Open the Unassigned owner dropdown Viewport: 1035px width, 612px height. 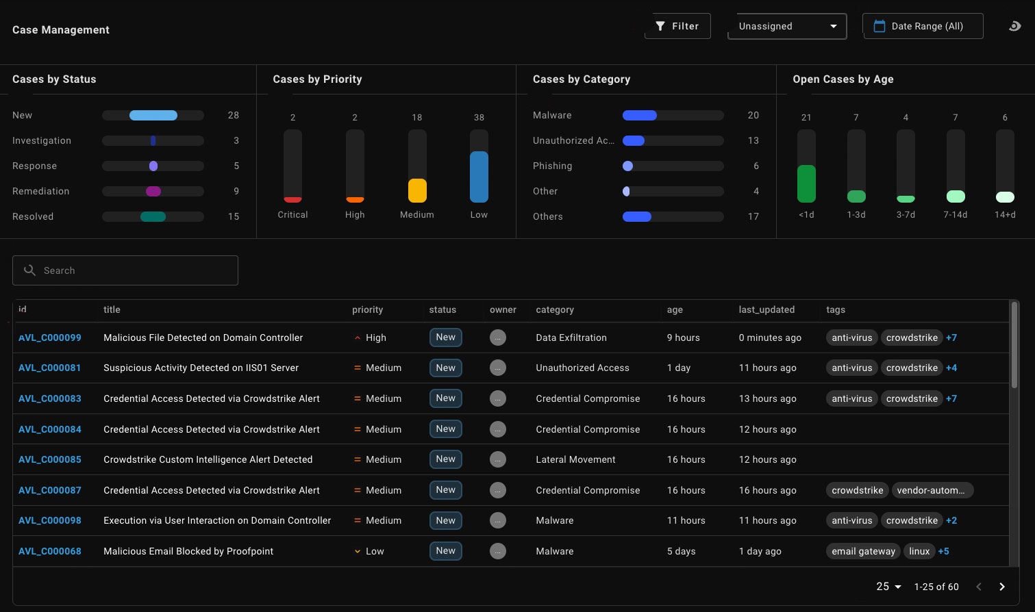click(x=787, y=26)
